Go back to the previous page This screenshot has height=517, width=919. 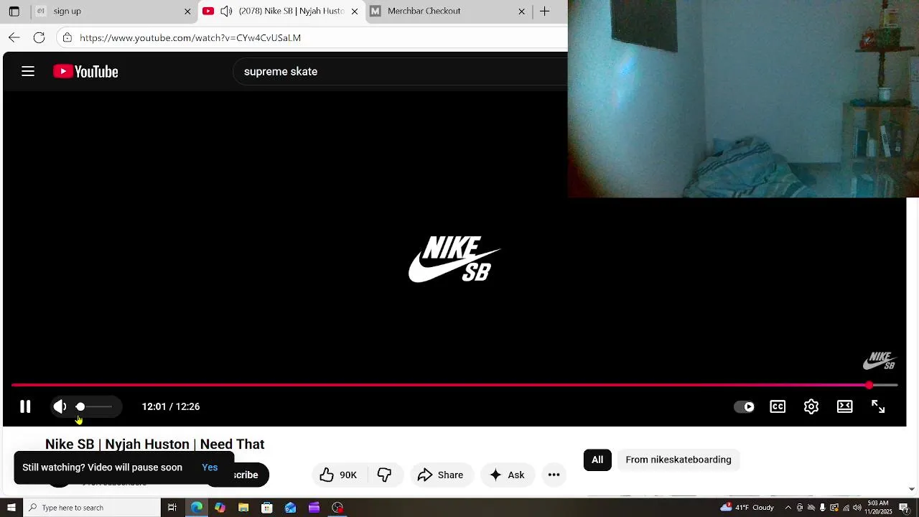[14, 37]
